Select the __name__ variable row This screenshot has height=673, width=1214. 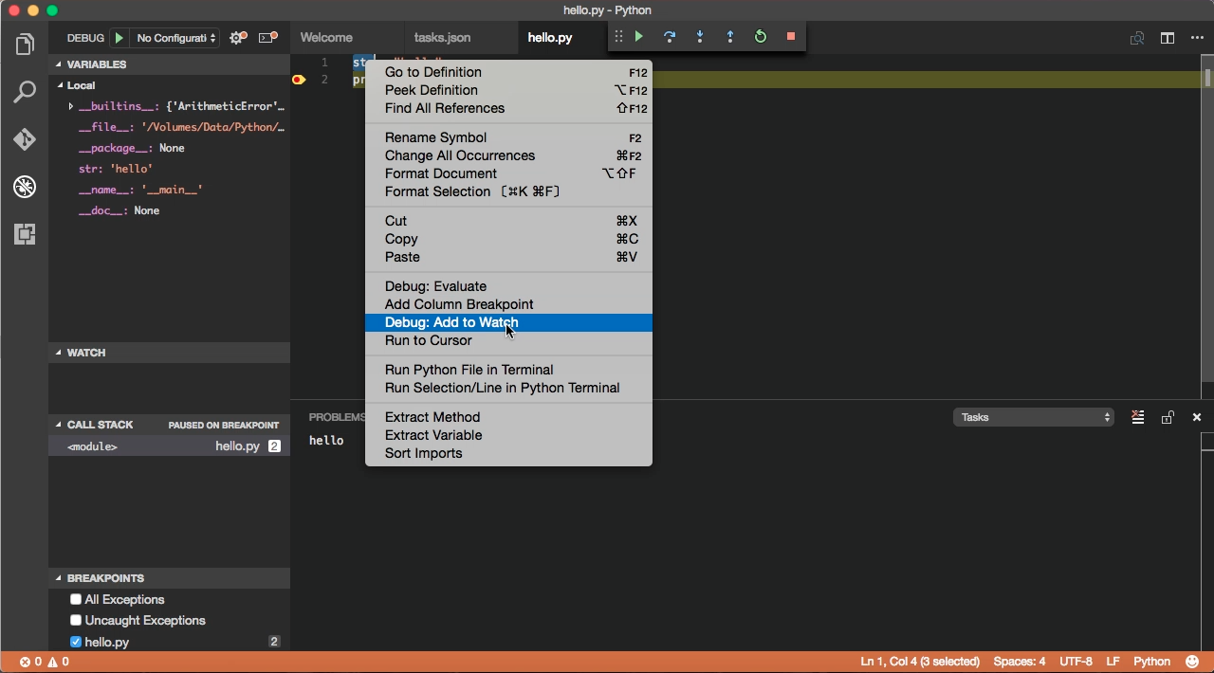[x=170, y=190]
